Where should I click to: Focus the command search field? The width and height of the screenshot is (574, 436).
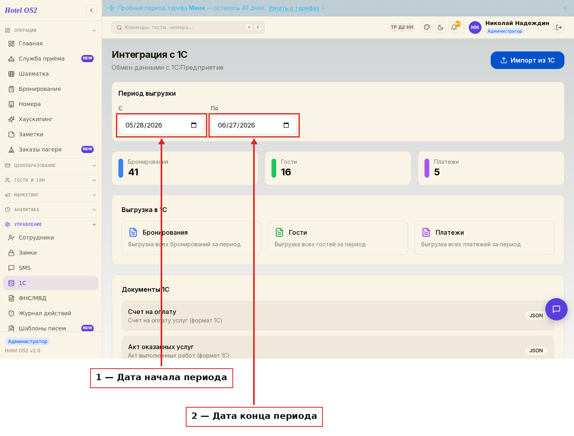[188, 27]
